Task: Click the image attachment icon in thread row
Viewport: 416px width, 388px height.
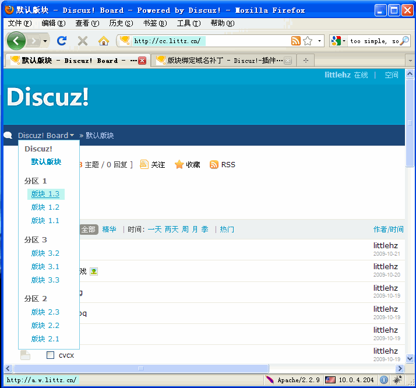Action: [x=94, y=271]
